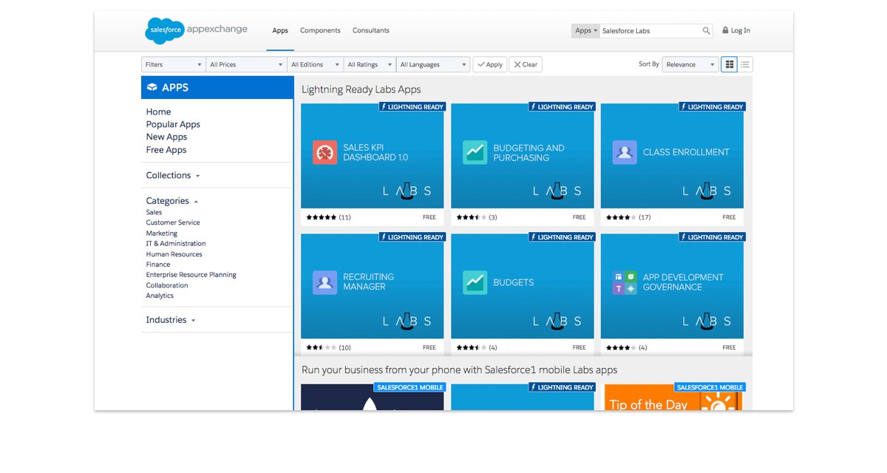Switch to list view layout

click(x=745, y=64)
